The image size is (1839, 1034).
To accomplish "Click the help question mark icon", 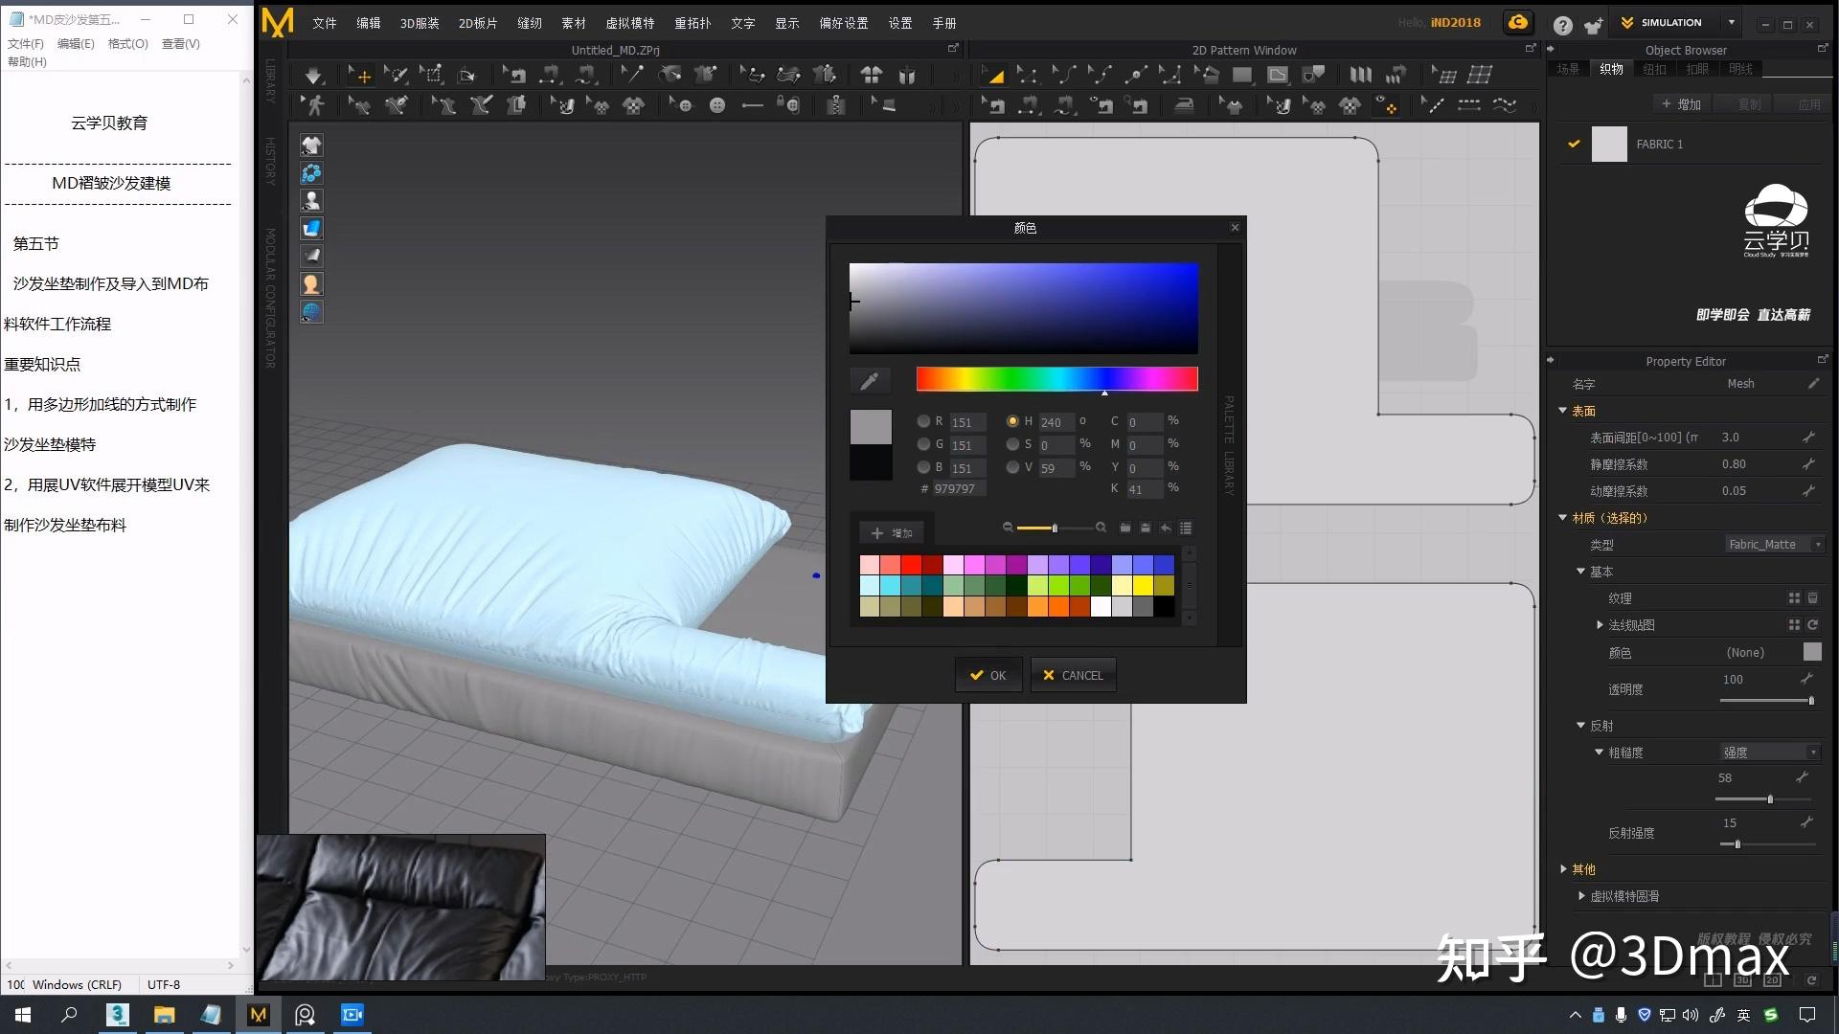I will tap(1562, 25).
